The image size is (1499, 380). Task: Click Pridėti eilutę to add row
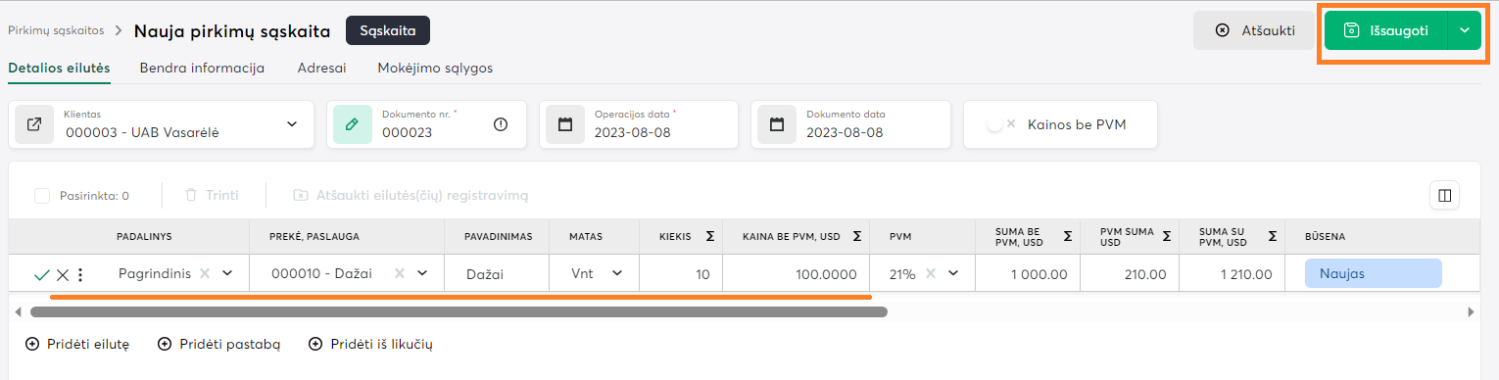77,344
